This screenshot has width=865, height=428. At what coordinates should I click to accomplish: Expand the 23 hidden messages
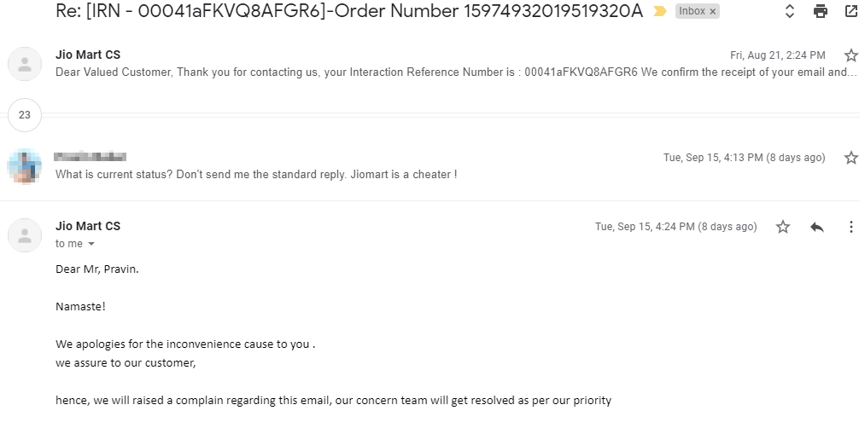click(25, 115)
